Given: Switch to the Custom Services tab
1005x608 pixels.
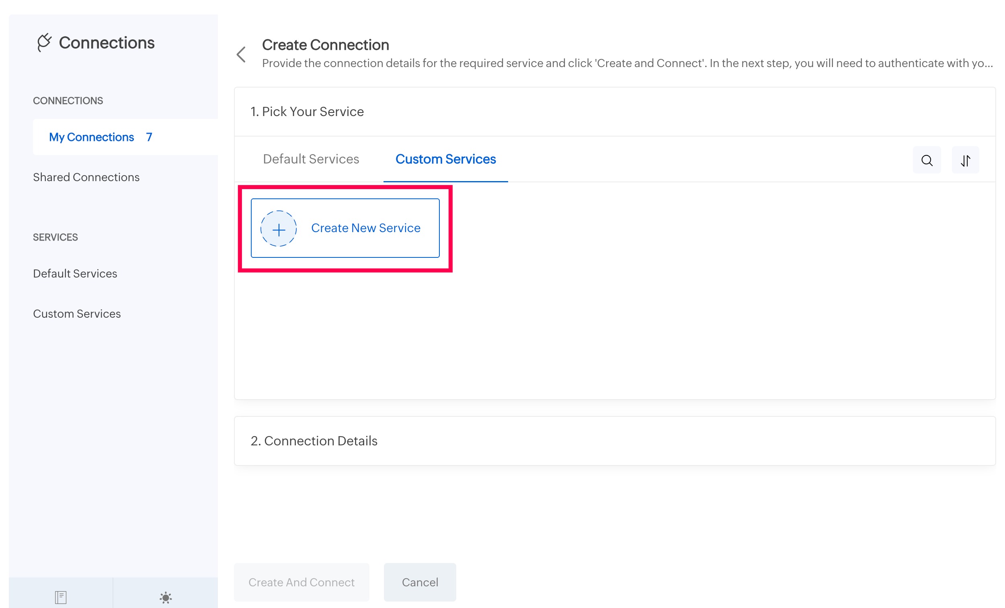Looking at the screenshot, I should click(445, 159).
